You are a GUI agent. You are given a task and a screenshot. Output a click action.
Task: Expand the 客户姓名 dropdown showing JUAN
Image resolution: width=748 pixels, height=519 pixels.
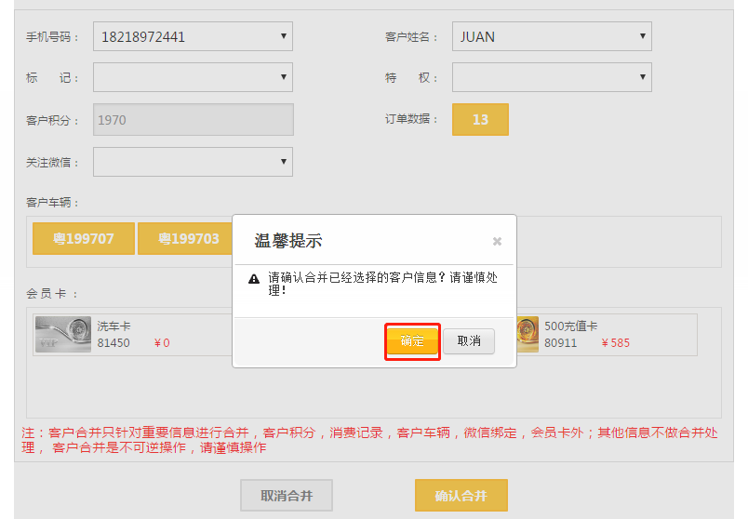(551, 37)
